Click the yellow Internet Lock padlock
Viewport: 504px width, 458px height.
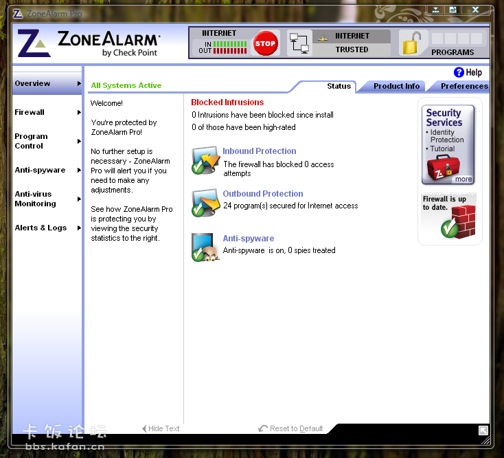pyautogui.click(x=412, y=43)
